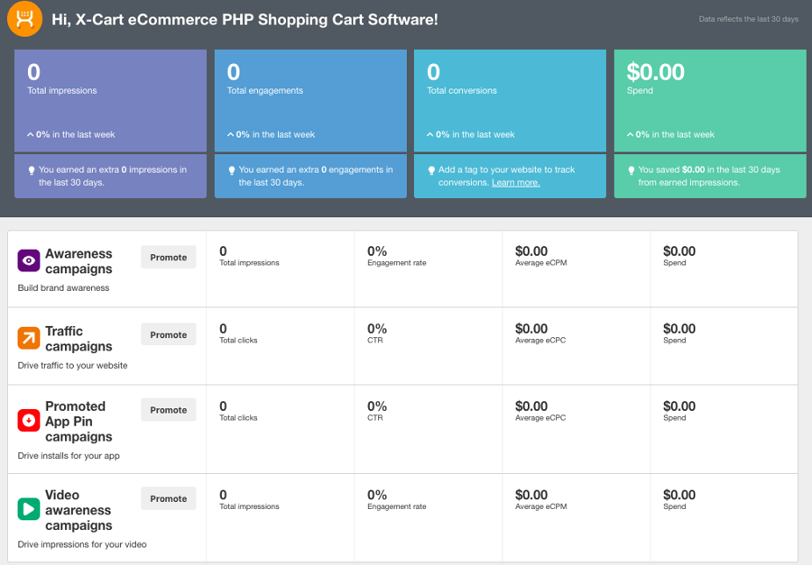Select Promoted App Pin campaigns heading
This screenshot has height=565, width=812.
(78, 421)
